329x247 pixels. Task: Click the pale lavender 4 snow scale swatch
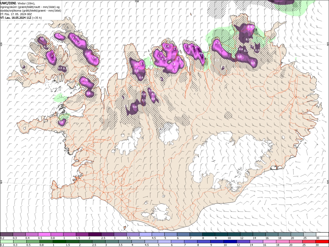(145, 234)
